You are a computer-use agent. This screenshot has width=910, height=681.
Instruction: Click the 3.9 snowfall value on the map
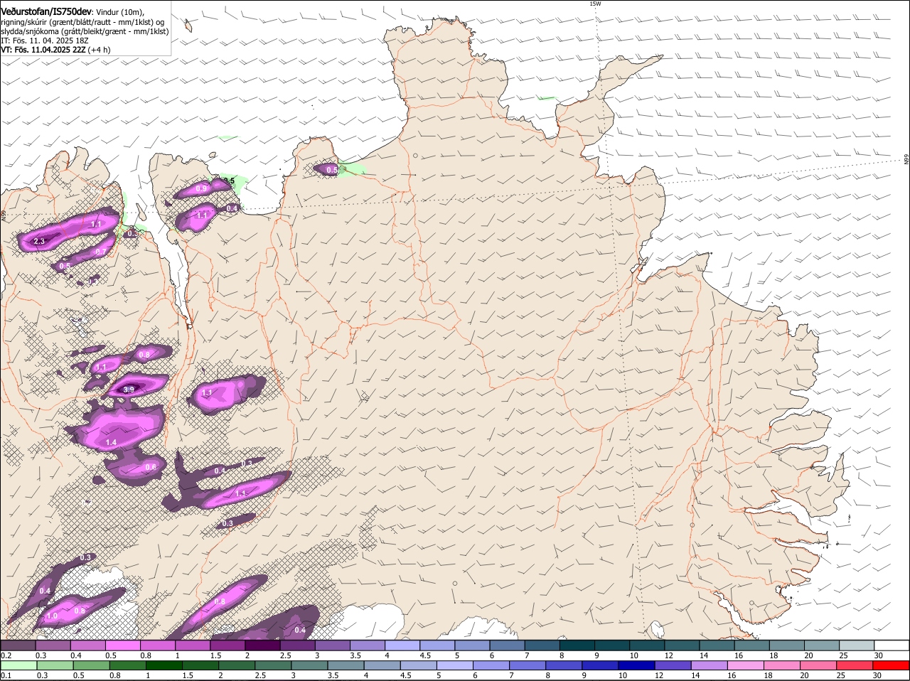click(x=129, y=390)
